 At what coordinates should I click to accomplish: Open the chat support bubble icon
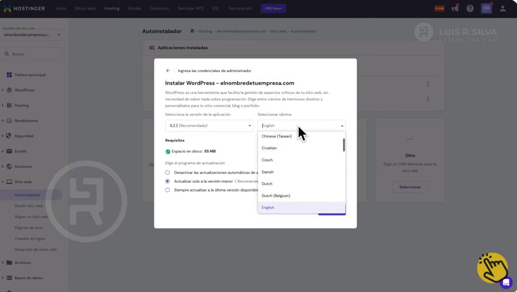click(506, 283)
